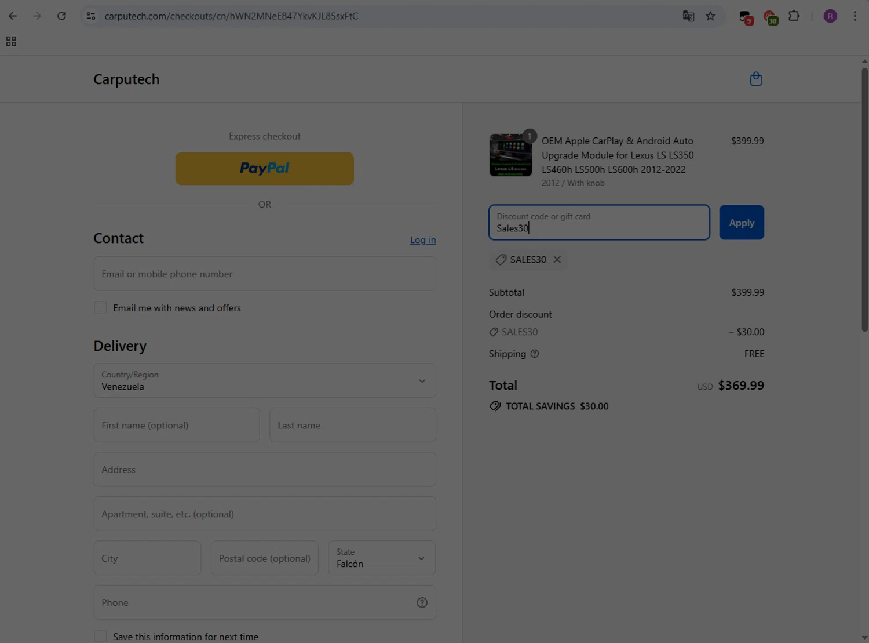Click the shipping help question icon
This screenshot has width=869, height=643.
pyautogui.click(x=535, y=354)
